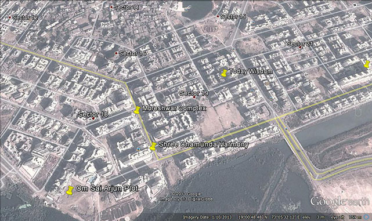Select the Om Sai Arjun Plot pushpin
This screenshot has height=221, width=372.
point(70,190)
